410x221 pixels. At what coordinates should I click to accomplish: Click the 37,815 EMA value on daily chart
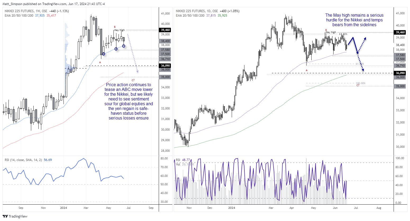click(211, 16)
